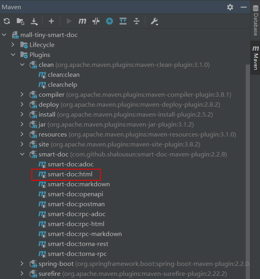Expand the resources plugin node
The image size is (260, 279).
tap(22, 135)
